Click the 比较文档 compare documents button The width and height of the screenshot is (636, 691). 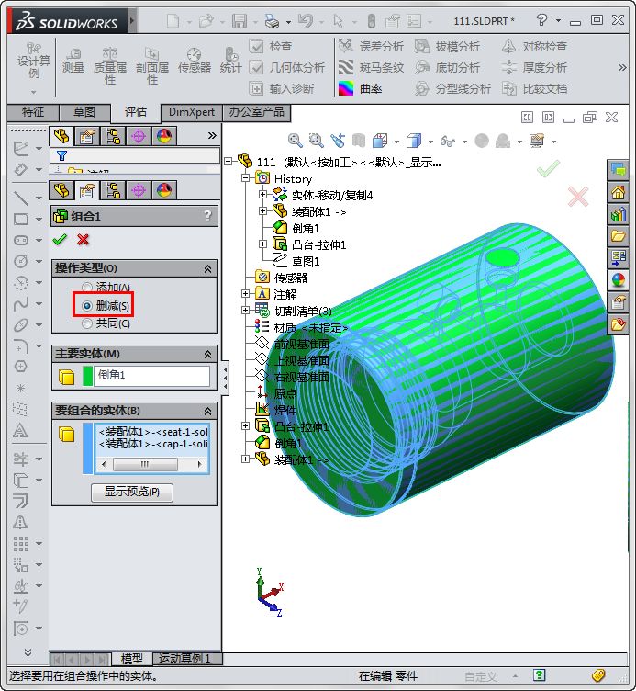tap(510, 88)
